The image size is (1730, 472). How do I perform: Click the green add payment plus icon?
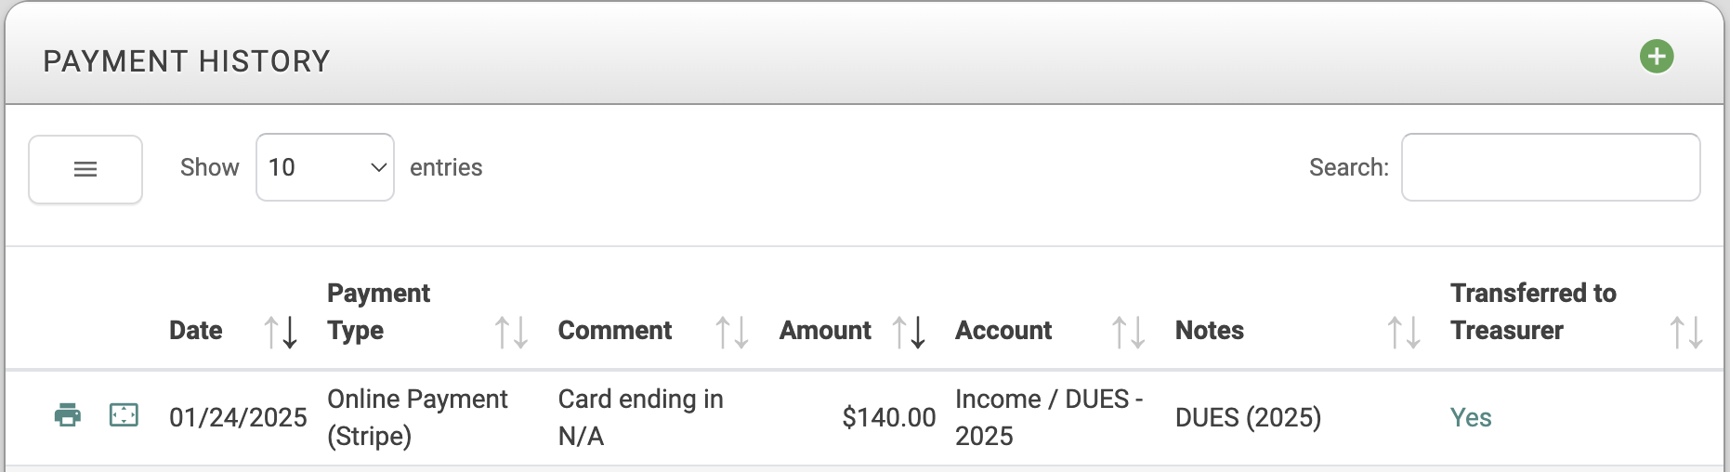click(x=1657, y=57)
